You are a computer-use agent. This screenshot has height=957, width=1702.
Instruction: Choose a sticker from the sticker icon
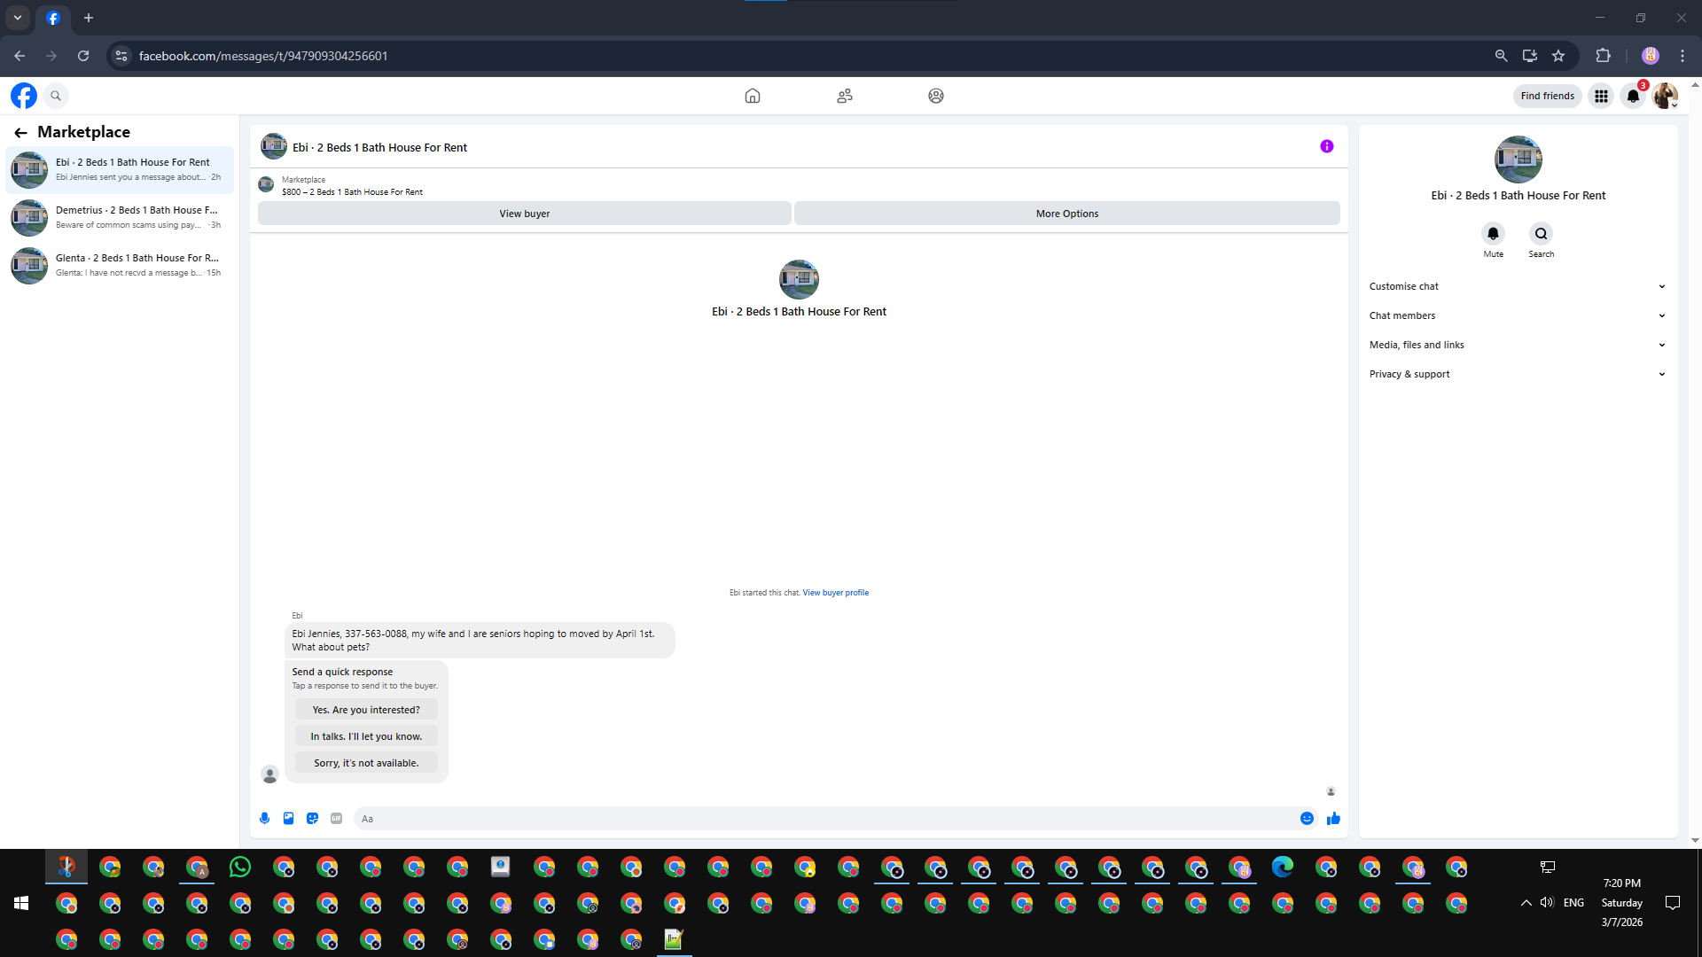[312, 819]
